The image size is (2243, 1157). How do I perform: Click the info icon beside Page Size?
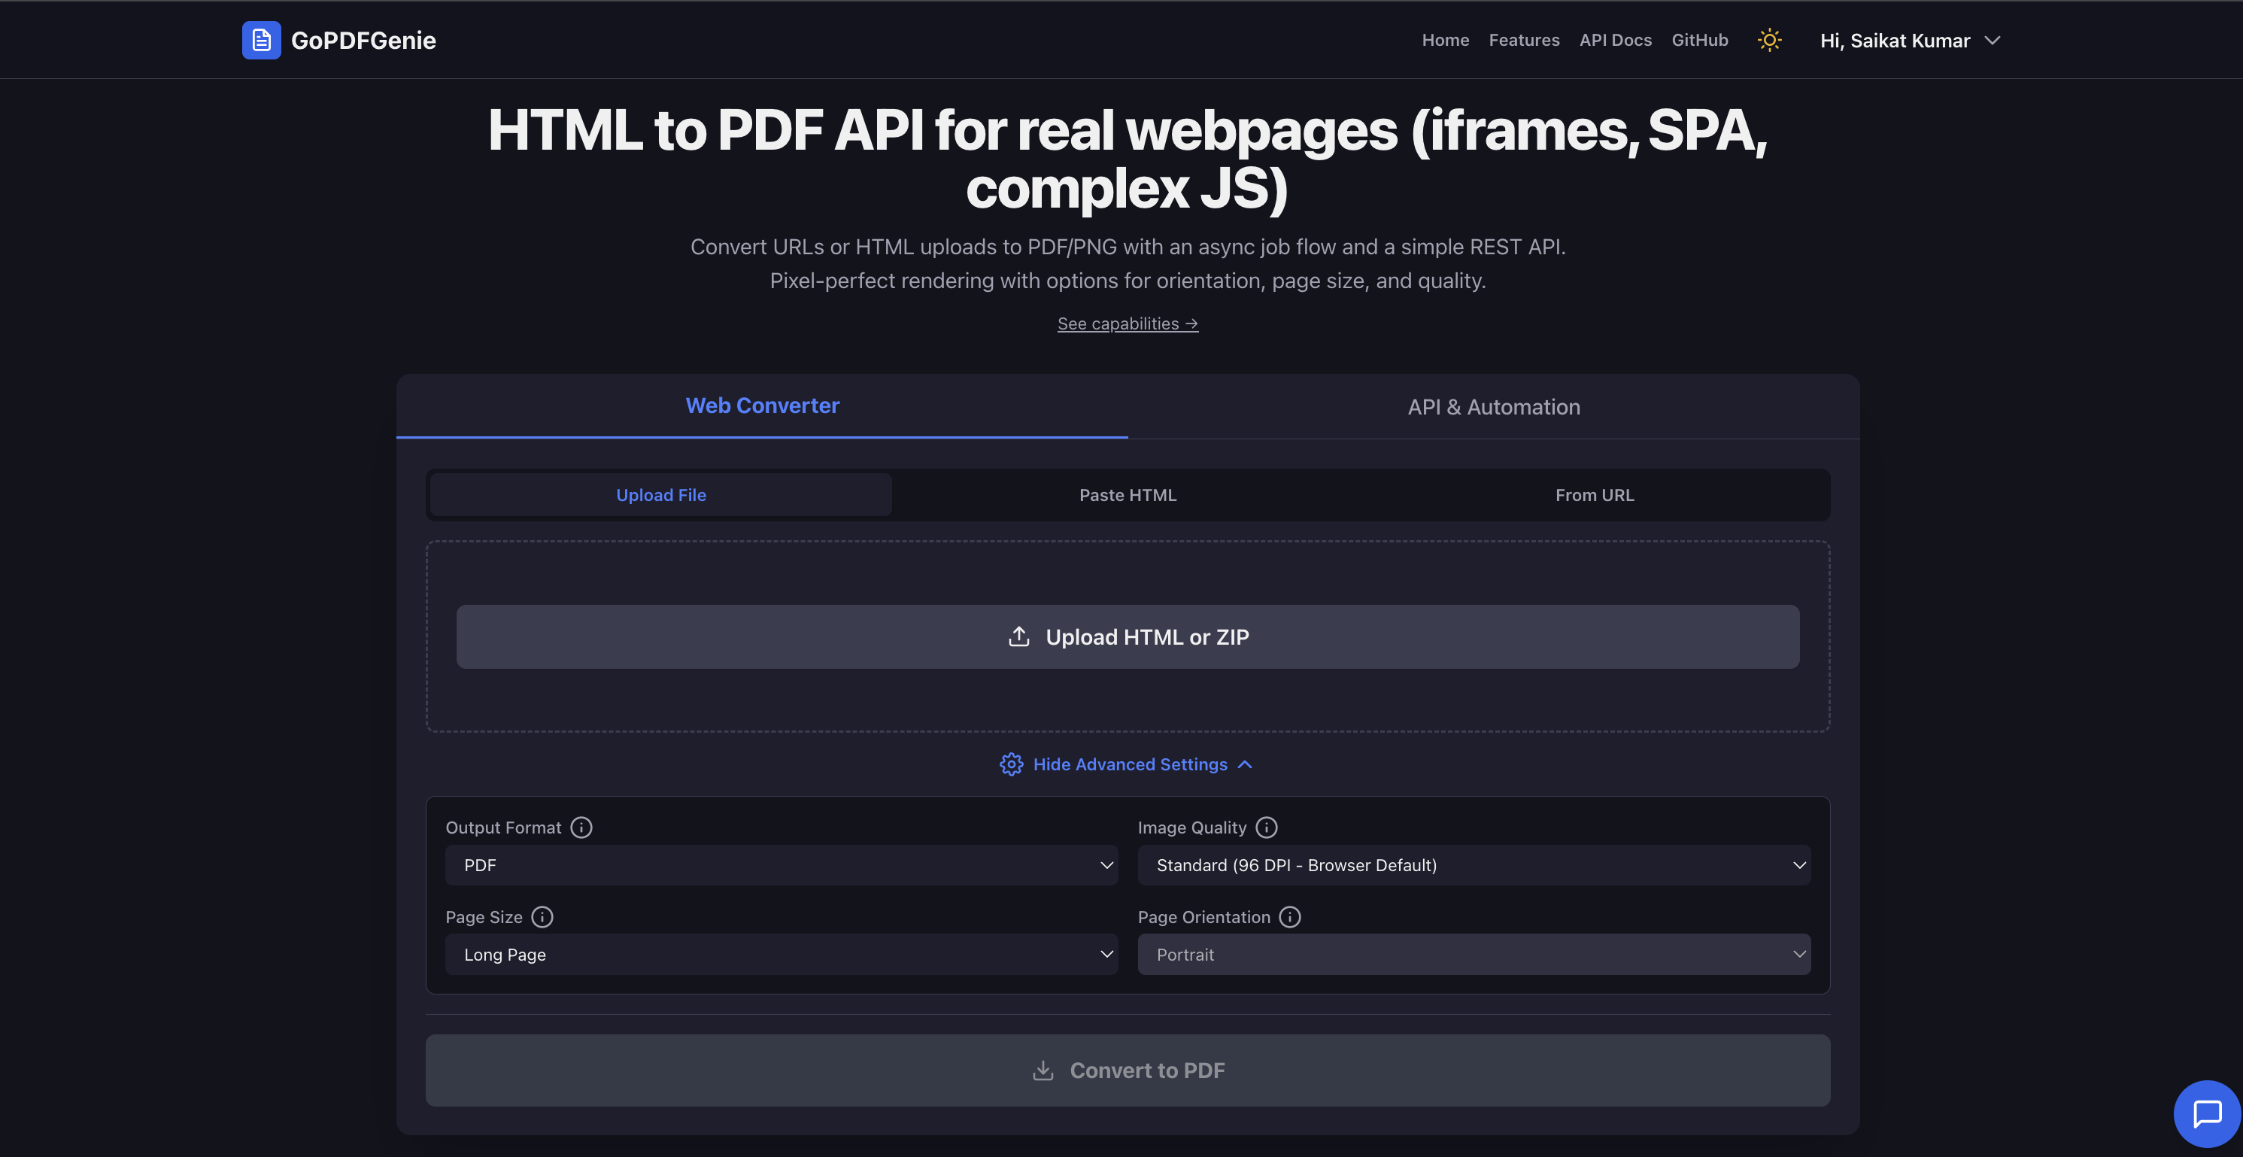pyautogui.click(x=542, y=917)
